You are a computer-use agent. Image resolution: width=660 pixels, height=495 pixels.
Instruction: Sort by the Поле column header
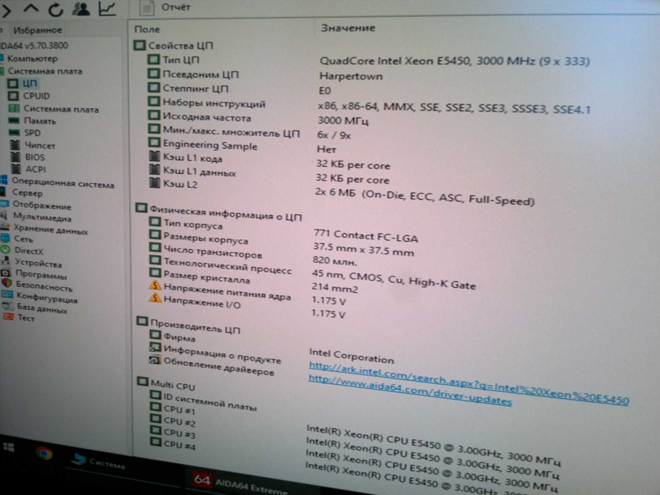pos(147,29)
